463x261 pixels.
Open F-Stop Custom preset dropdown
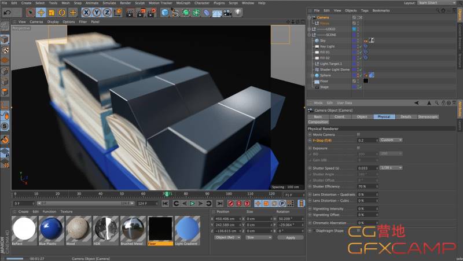[391, 140]
